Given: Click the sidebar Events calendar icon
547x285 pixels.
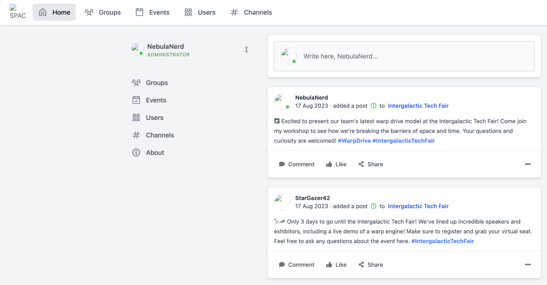Looking at the screenshot, I should click(x=136, y=100).
